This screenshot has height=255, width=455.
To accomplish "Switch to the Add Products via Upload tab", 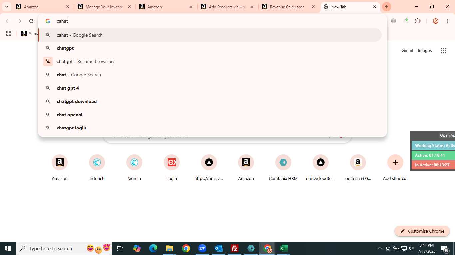I will [x=227, y=7].
